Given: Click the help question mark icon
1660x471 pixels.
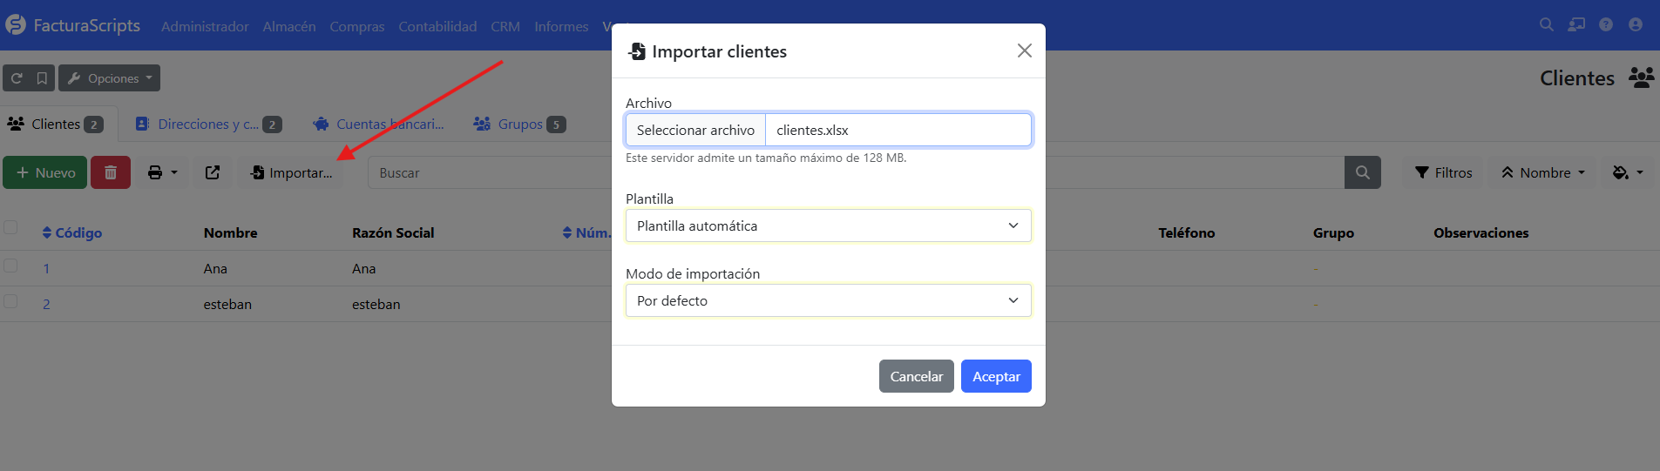Looking at the screenshot, I should [1606, 24].
